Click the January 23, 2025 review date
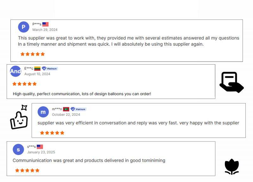 click(41, 152)
